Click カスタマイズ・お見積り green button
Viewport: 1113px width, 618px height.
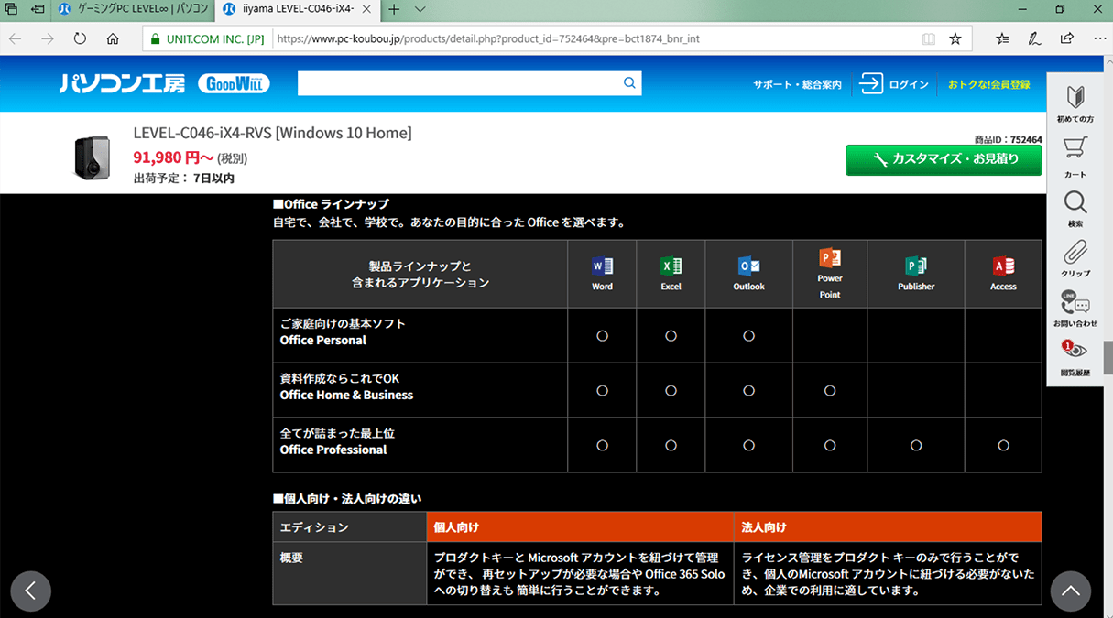[944, 159]
